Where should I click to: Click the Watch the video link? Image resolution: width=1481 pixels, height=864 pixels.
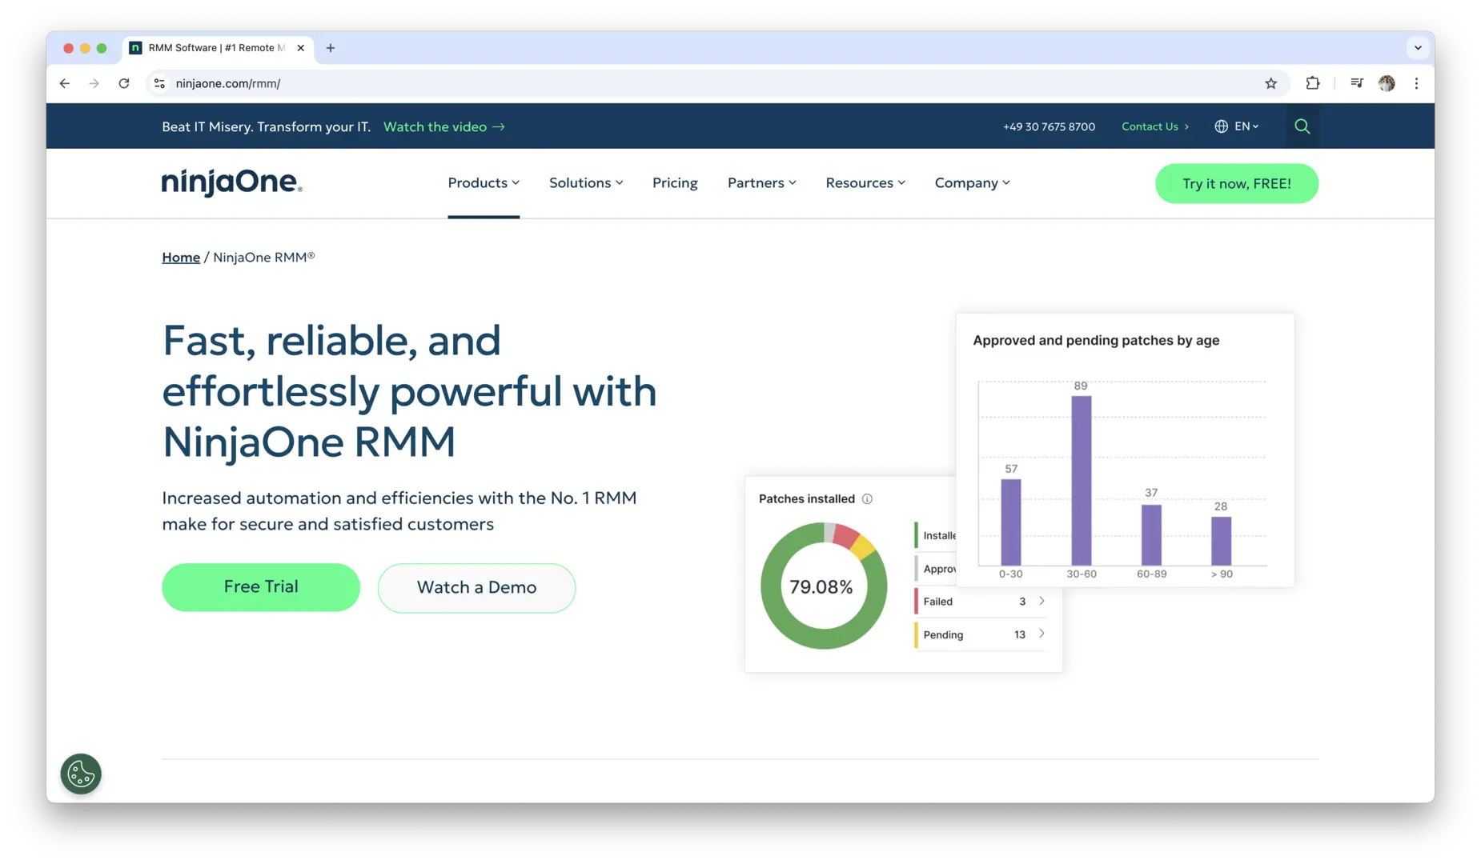click(444, 126)
